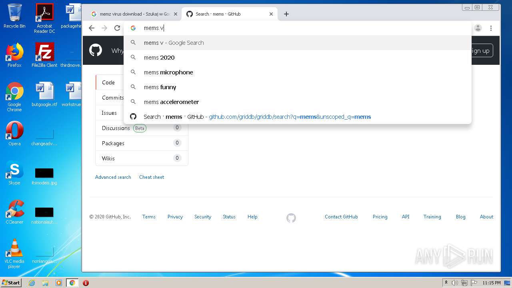Screen dimensions: 512x288
Task: Open the Status footer link
Action: click(229, 217)
